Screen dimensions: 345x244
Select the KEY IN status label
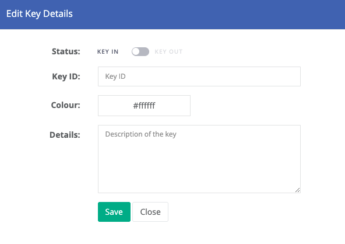pos(108,51)
